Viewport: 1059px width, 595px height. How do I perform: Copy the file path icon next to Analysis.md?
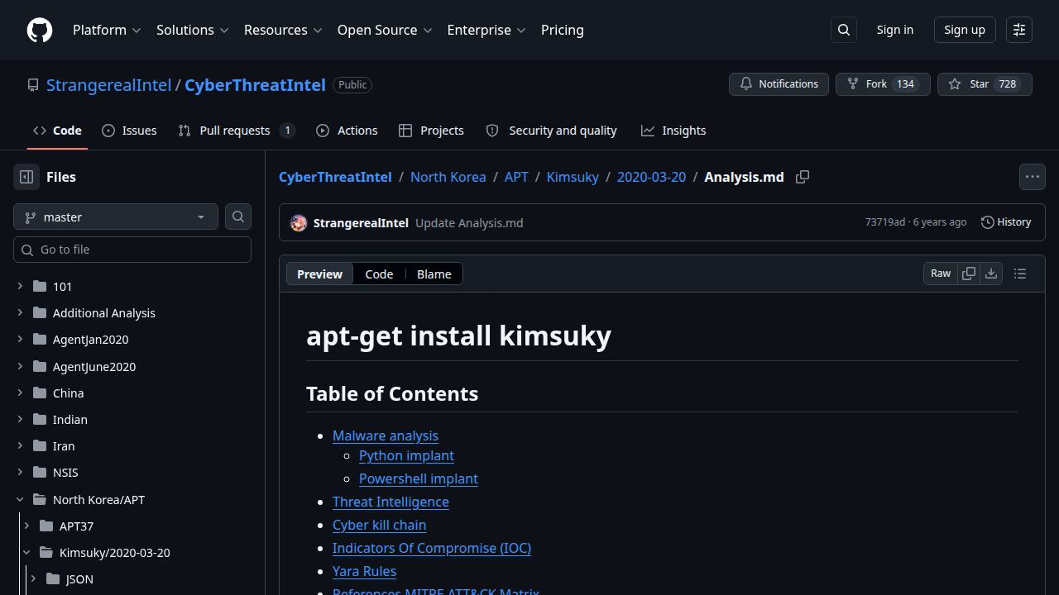pyautogui.click(x=803, y=177)
